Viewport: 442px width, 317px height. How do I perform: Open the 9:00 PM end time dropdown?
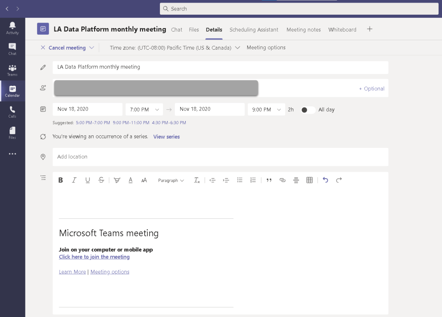click(266, 110)
